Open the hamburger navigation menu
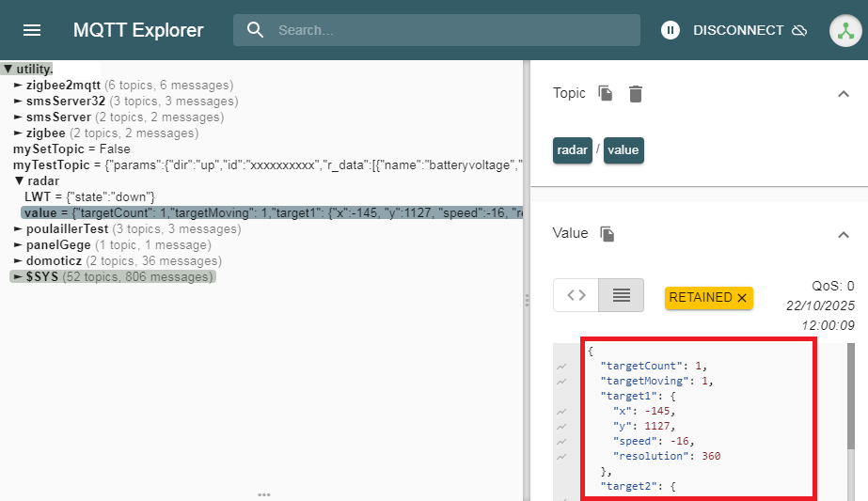This screenshot has width=868, height=501. tap(32, 30)
